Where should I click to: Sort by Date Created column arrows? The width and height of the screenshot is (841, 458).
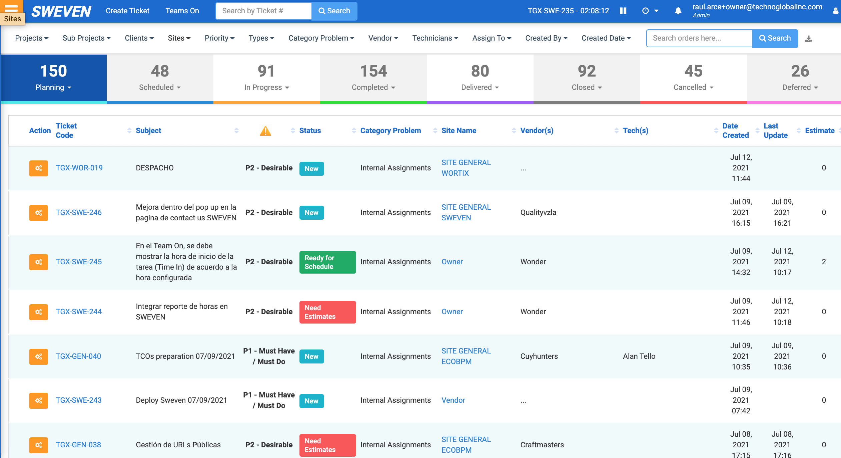[x=757, y=130]
